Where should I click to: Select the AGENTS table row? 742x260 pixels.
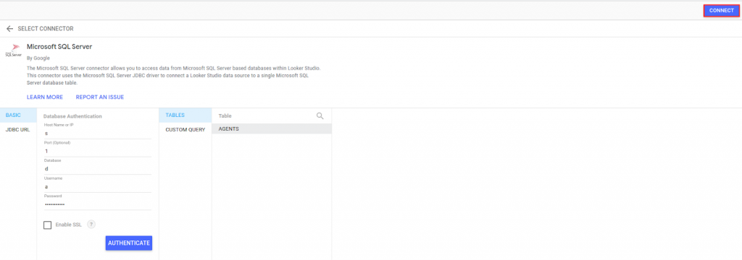point(272,129)
